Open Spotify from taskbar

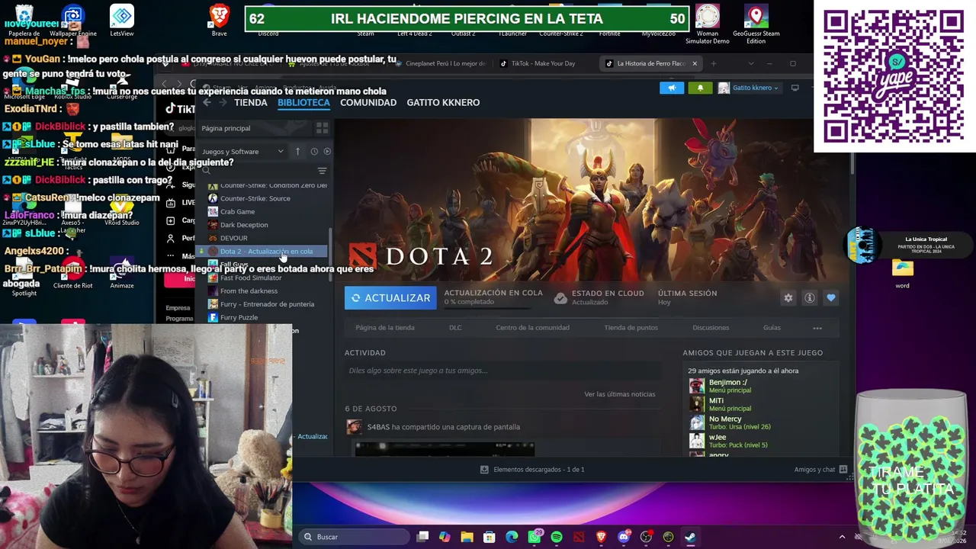(557, 537)
